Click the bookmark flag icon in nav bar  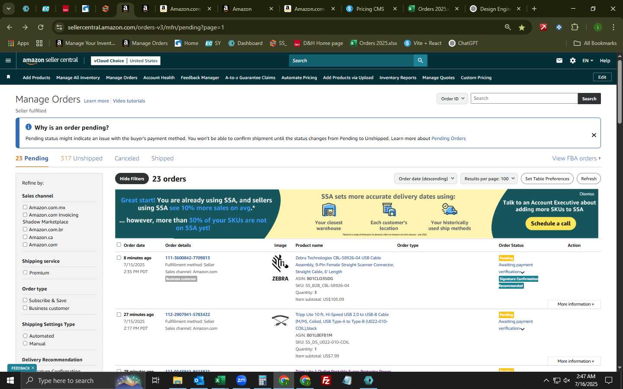8,77
